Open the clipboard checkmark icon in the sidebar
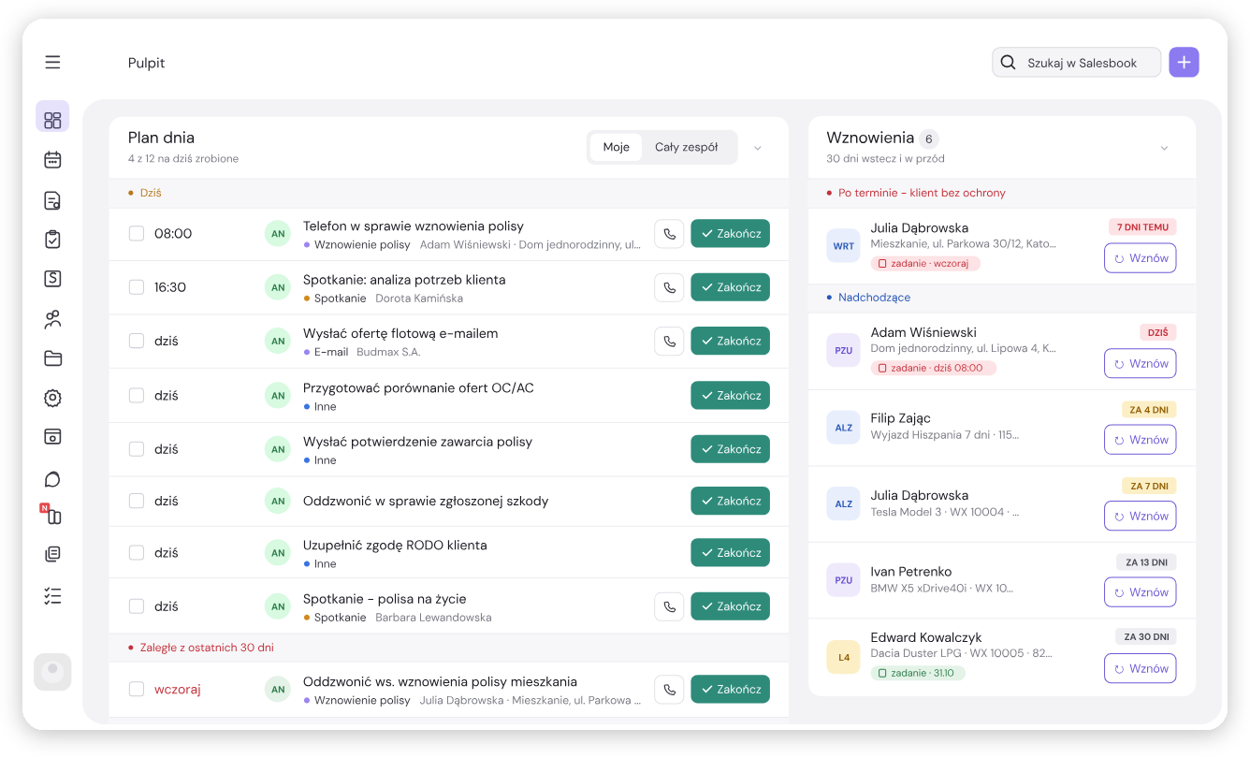Image resolution: width=1250 pixels, height=758 pixels. (x=52, y=240)
